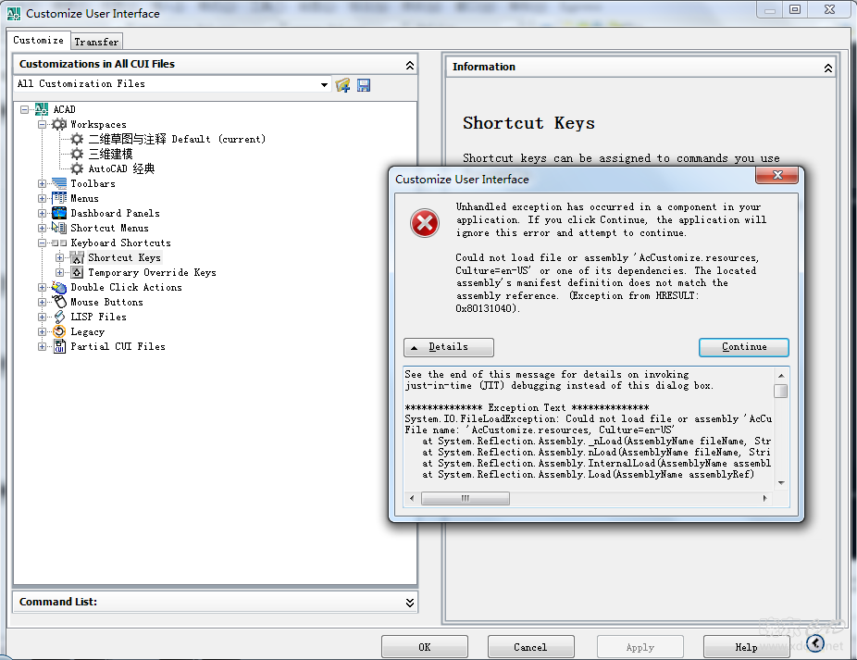Expand the Menus tree node

42,198
